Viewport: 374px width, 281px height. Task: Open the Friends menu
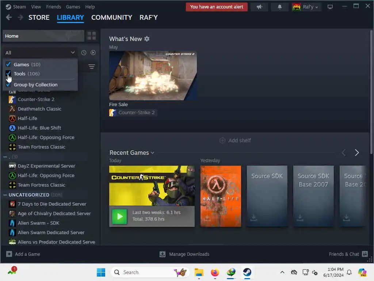coord(54,7)
